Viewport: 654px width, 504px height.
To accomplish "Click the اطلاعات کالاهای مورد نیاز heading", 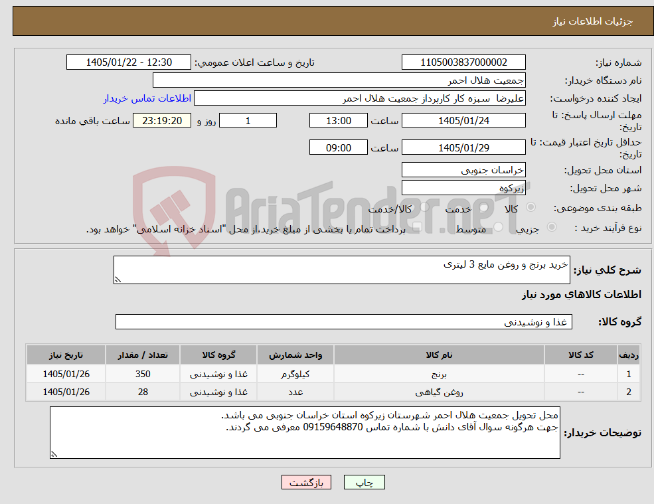I will point(582,295).
